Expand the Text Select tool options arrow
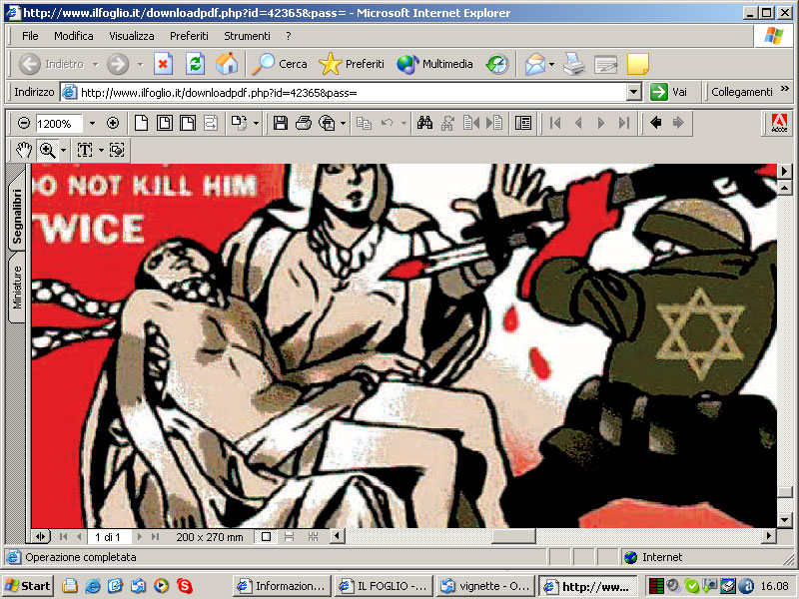 coord(101,151)
